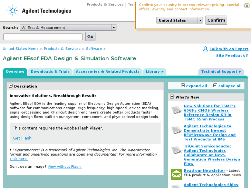This screenshot has width=251, height=188.
Task: Open the Technical Support tab
Action: [221, 71]
